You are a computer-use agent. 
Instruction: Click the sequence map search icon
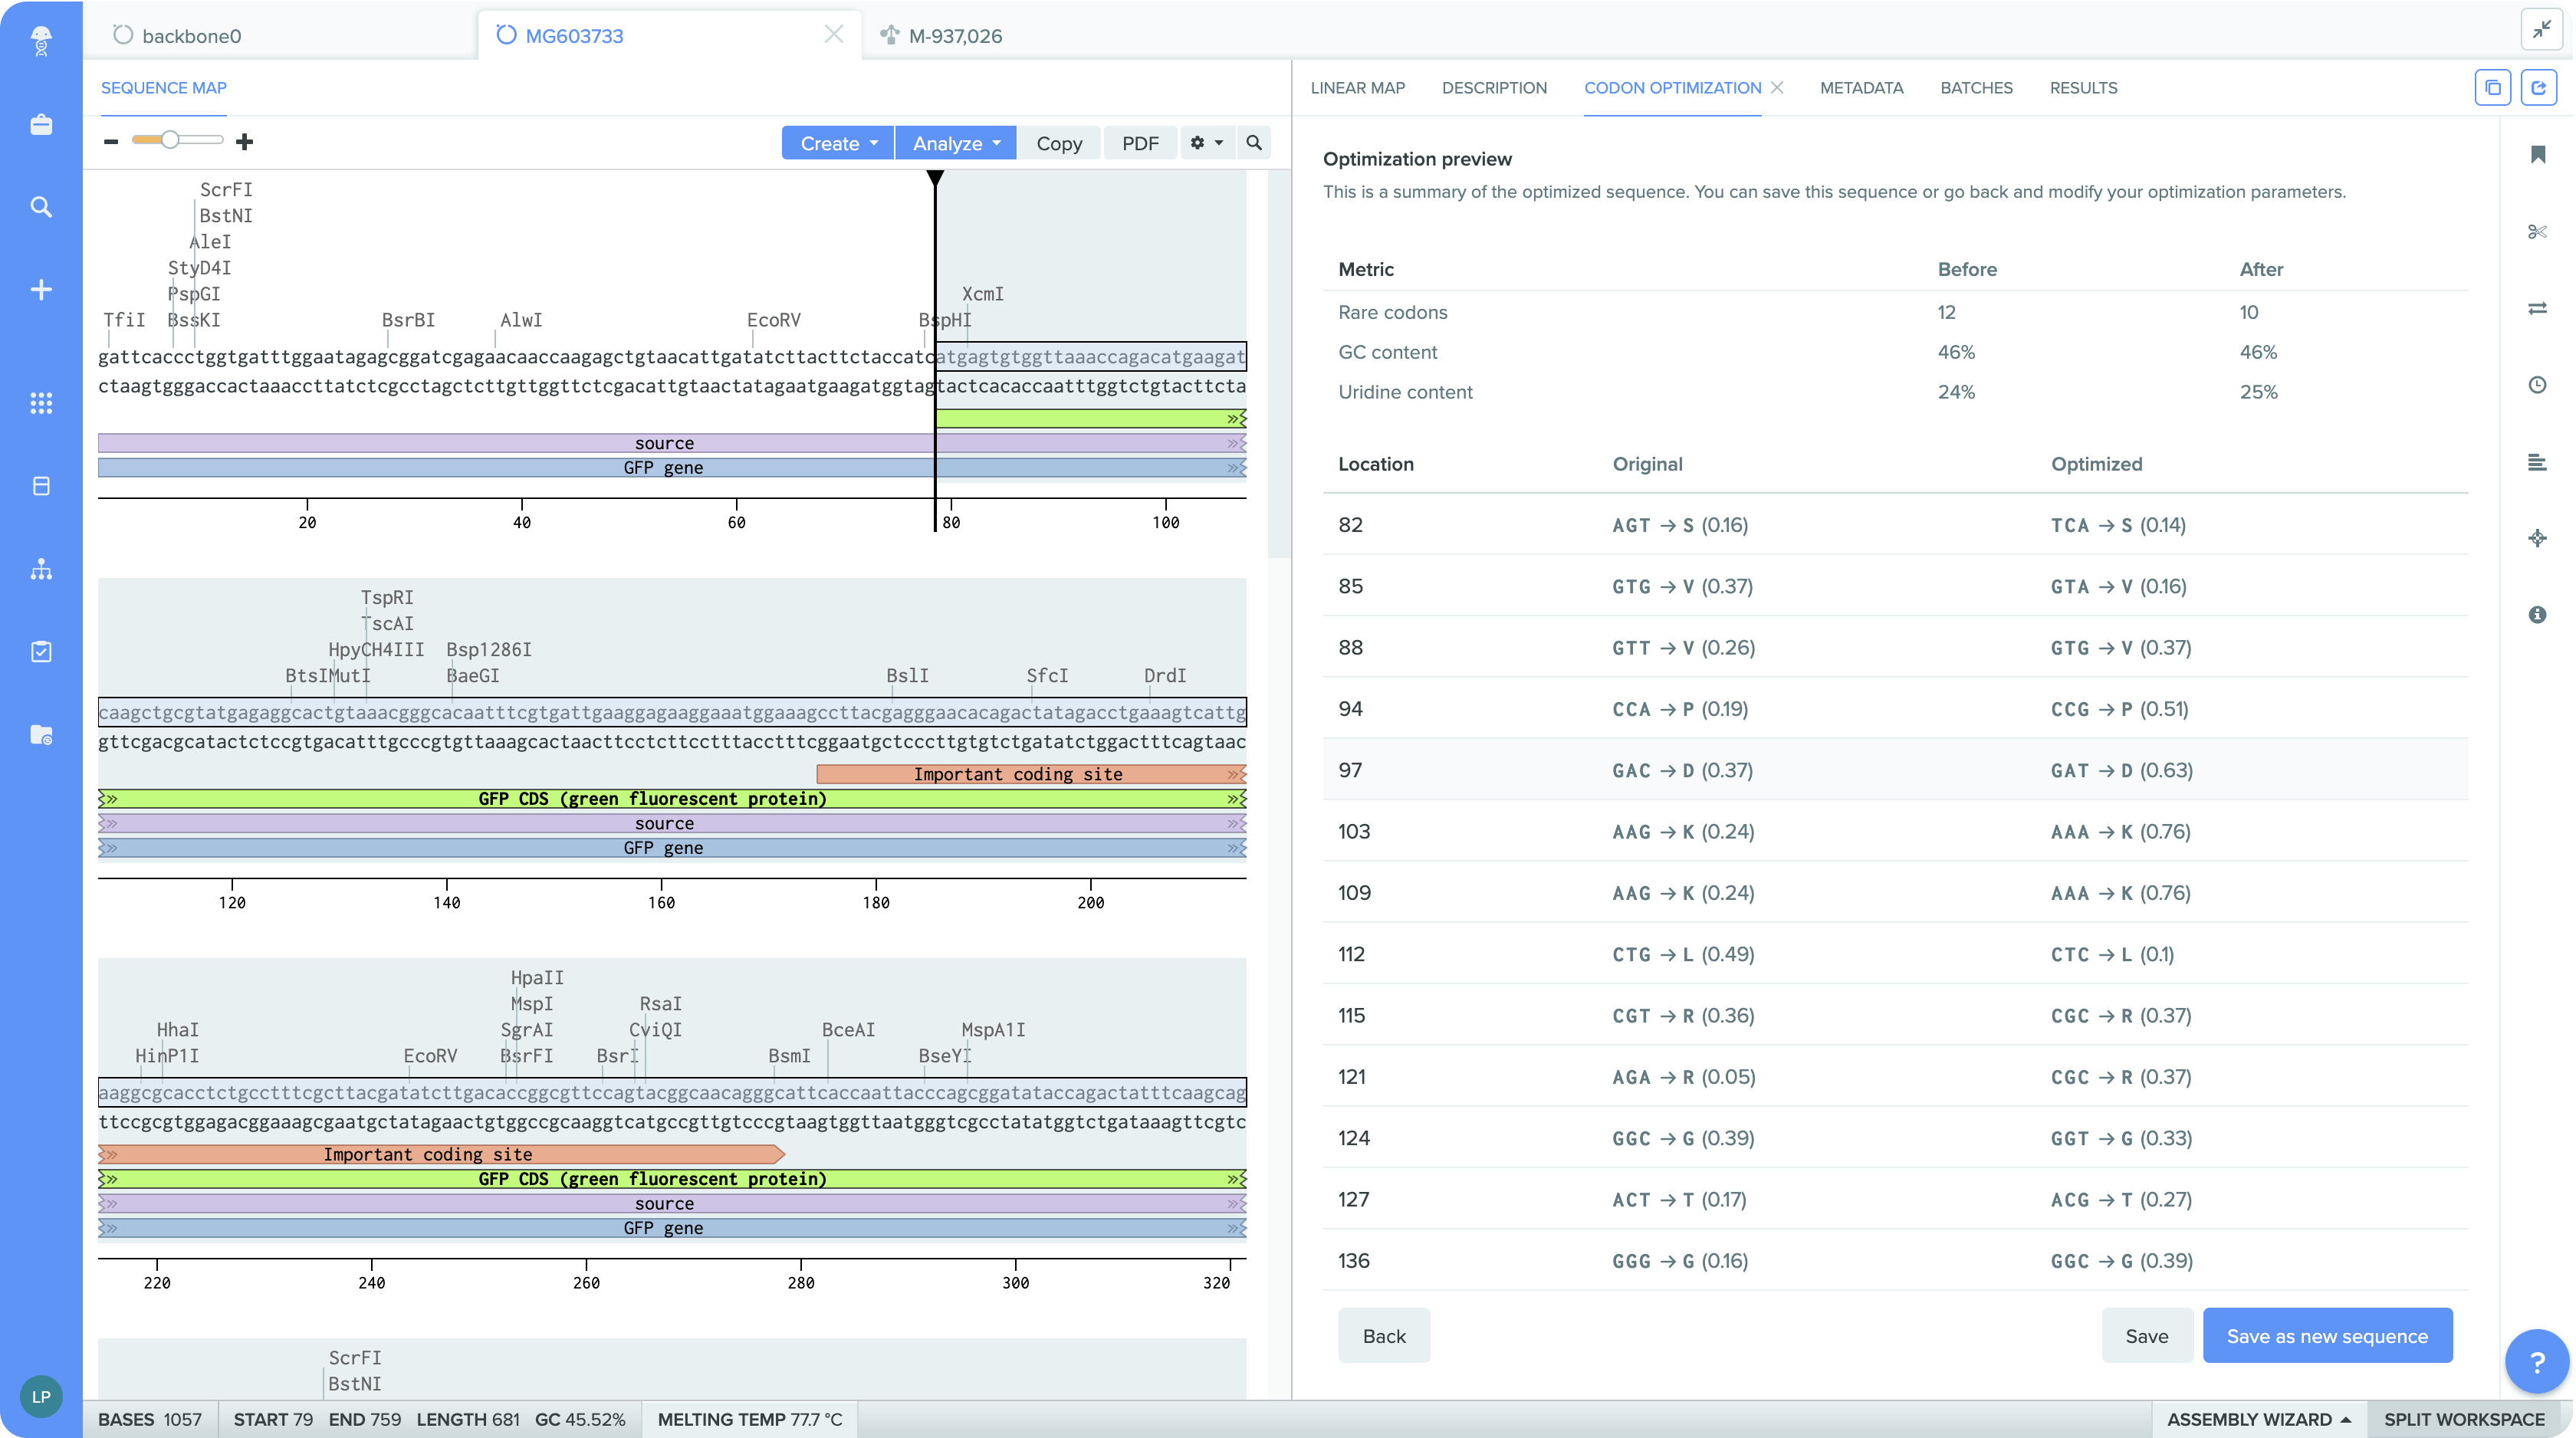pyautogui.click(x=1254, y=143)
